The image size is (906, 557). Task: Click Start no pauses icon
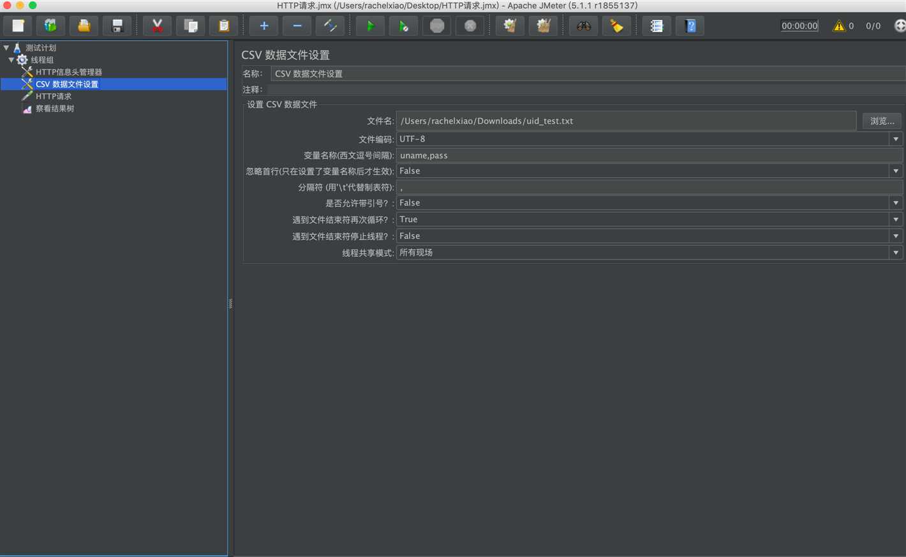pyautogui.click(x=403, y=26)
